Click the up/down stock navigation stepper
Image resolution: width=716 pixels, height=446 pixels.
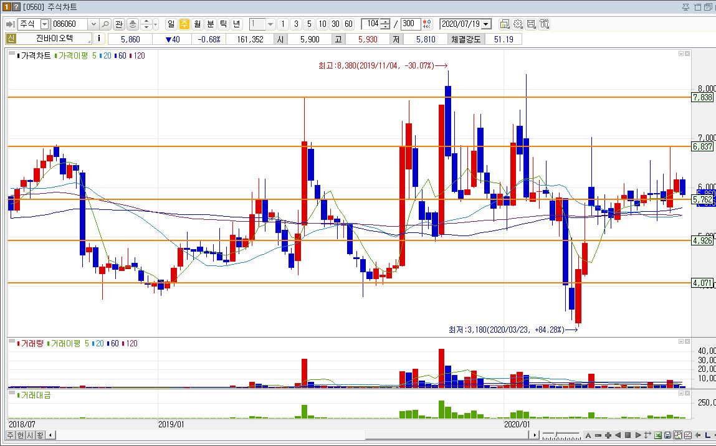click(x=146, y=24)
